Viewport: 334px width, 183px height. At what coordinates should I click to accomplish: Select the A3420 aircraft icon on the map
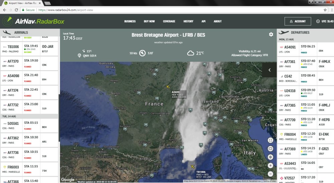(x=168, y=86)
